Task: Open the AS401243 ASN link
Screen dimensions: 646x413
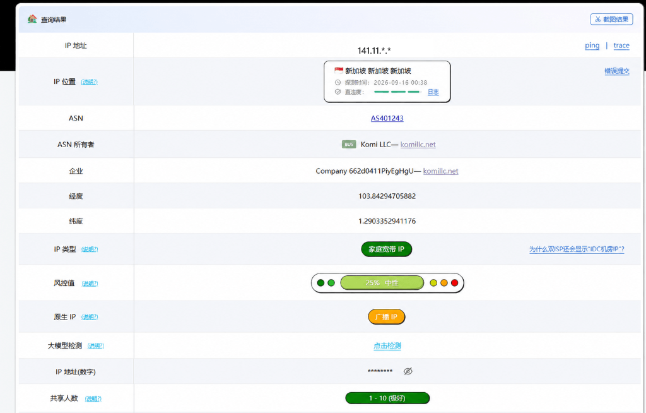Action: pos(387,119)
